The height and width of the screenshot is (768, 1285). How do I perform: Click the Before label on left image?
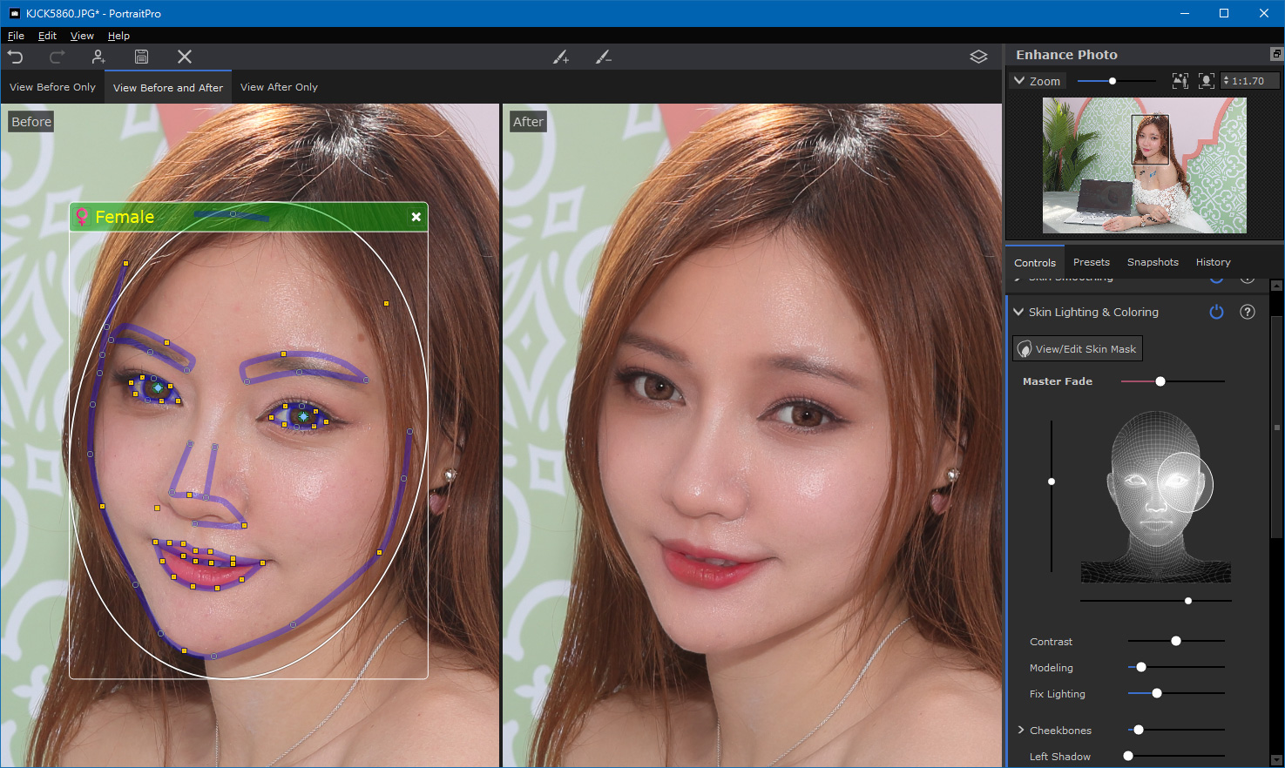click(x=31, y=122)
